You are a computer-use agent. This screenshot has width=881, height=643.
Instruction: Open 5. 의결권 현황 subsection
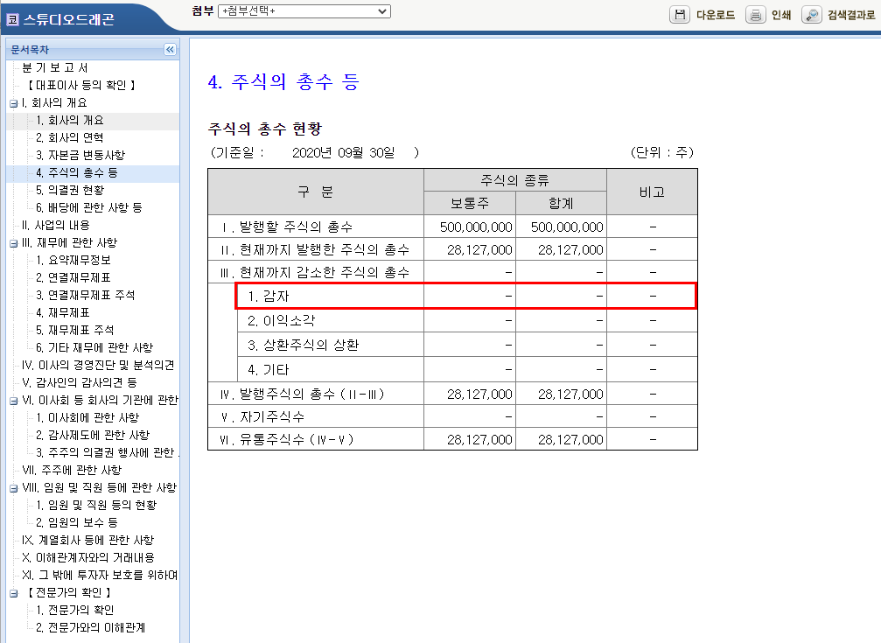[x=70, y=190]
